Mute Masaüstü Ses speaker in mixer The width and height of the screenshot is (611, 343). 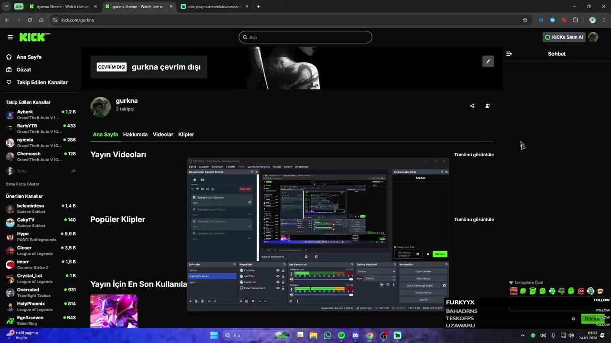point(292,279)
